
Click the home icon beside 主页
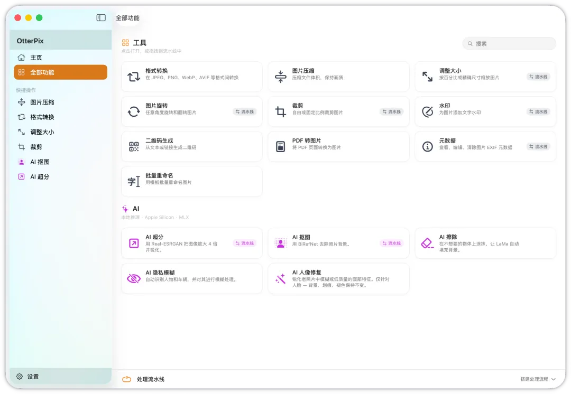pos(22,58)
